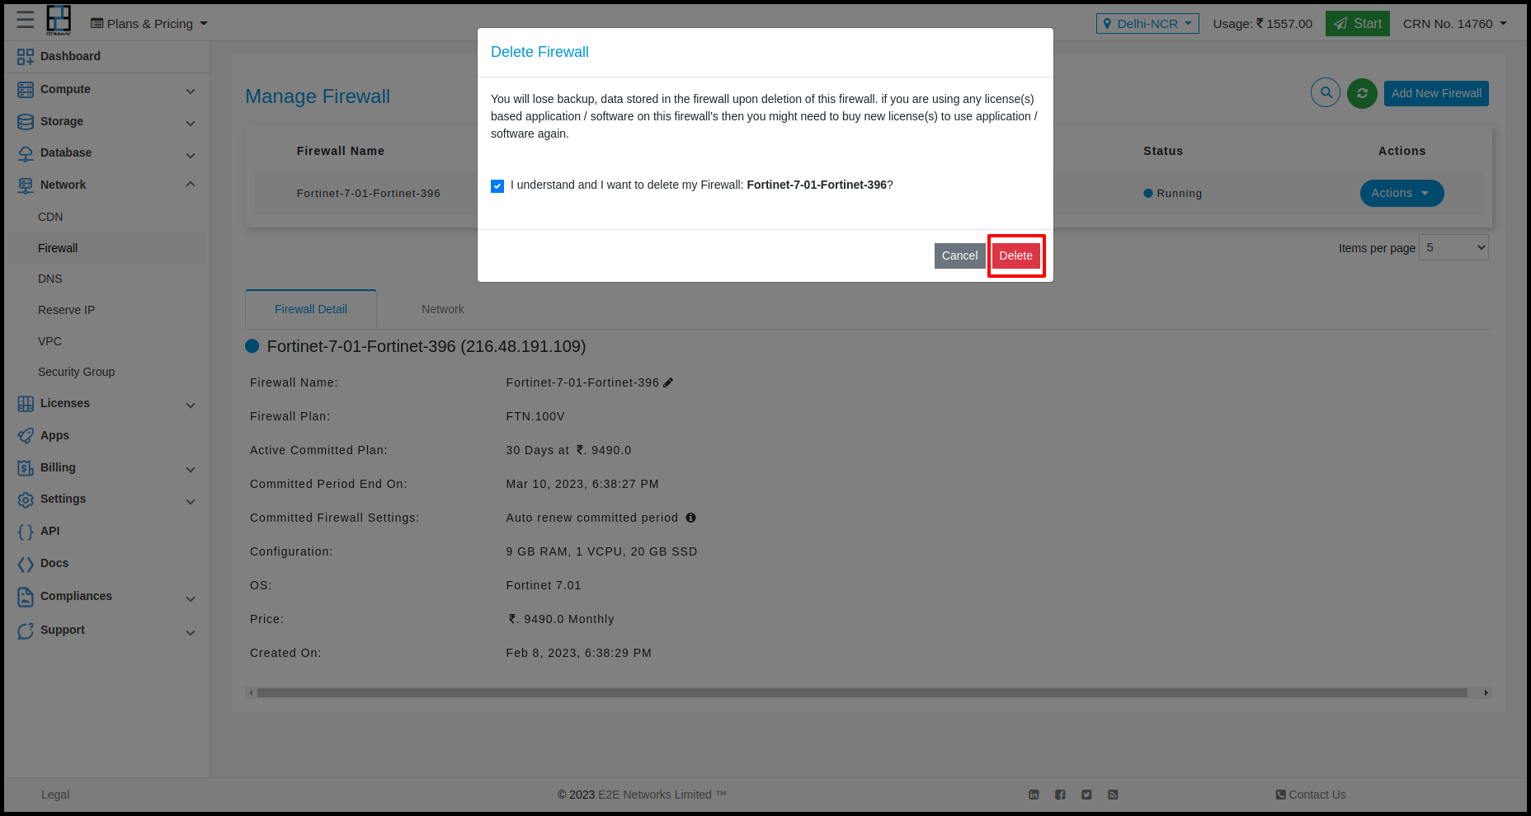Expand the Compute menu chevron
Image resolution: width=1531 pixels, height=816 pixels.
point(191,91)
